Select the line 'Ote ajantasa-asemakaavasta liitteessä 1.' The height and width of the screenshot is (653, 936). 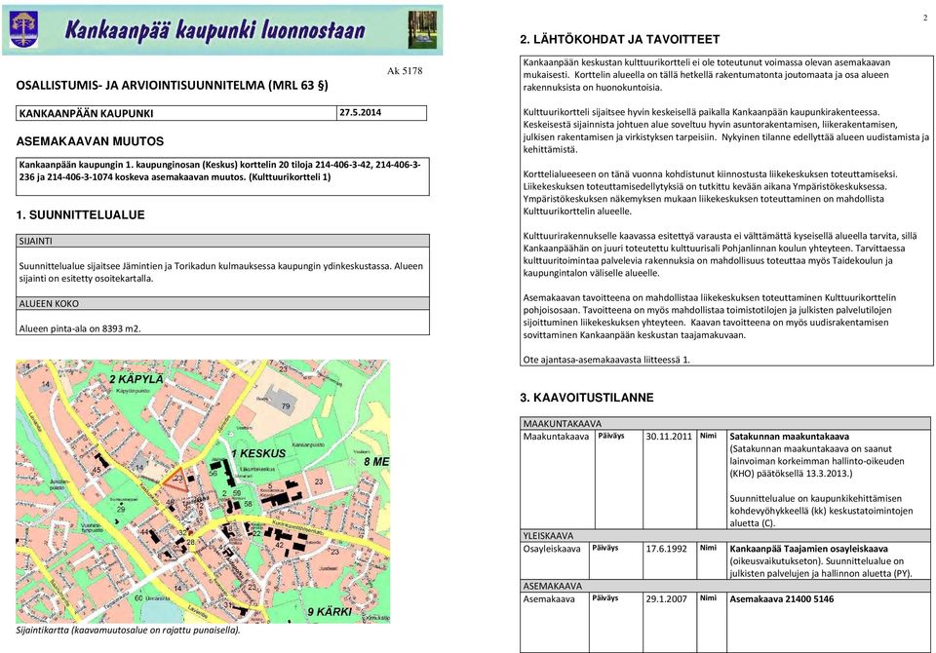point(606,360)
